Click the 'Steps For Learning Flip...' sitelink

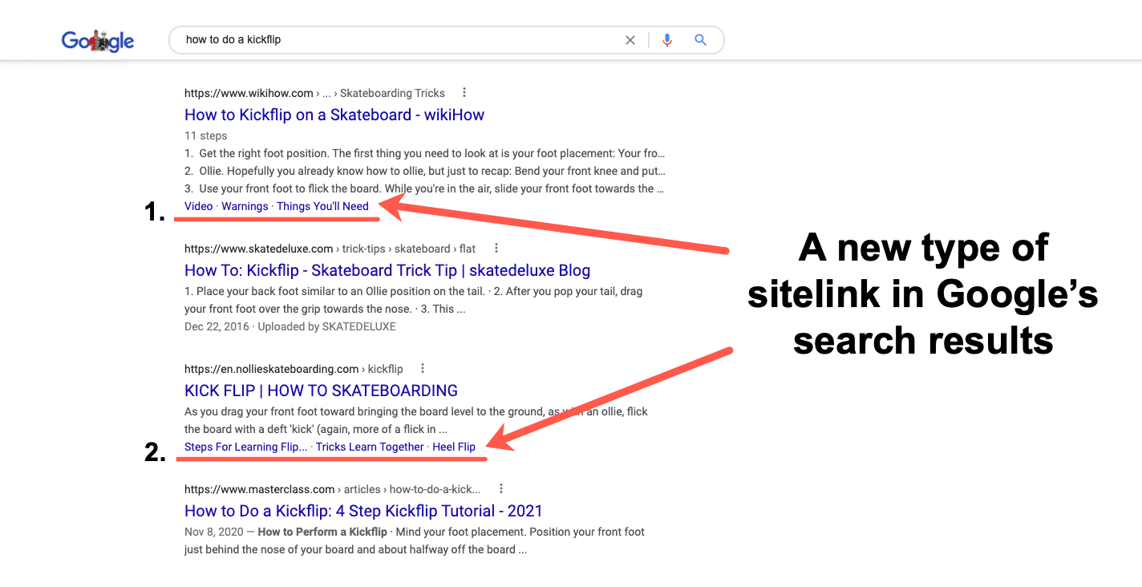click(x=245, y=447)
